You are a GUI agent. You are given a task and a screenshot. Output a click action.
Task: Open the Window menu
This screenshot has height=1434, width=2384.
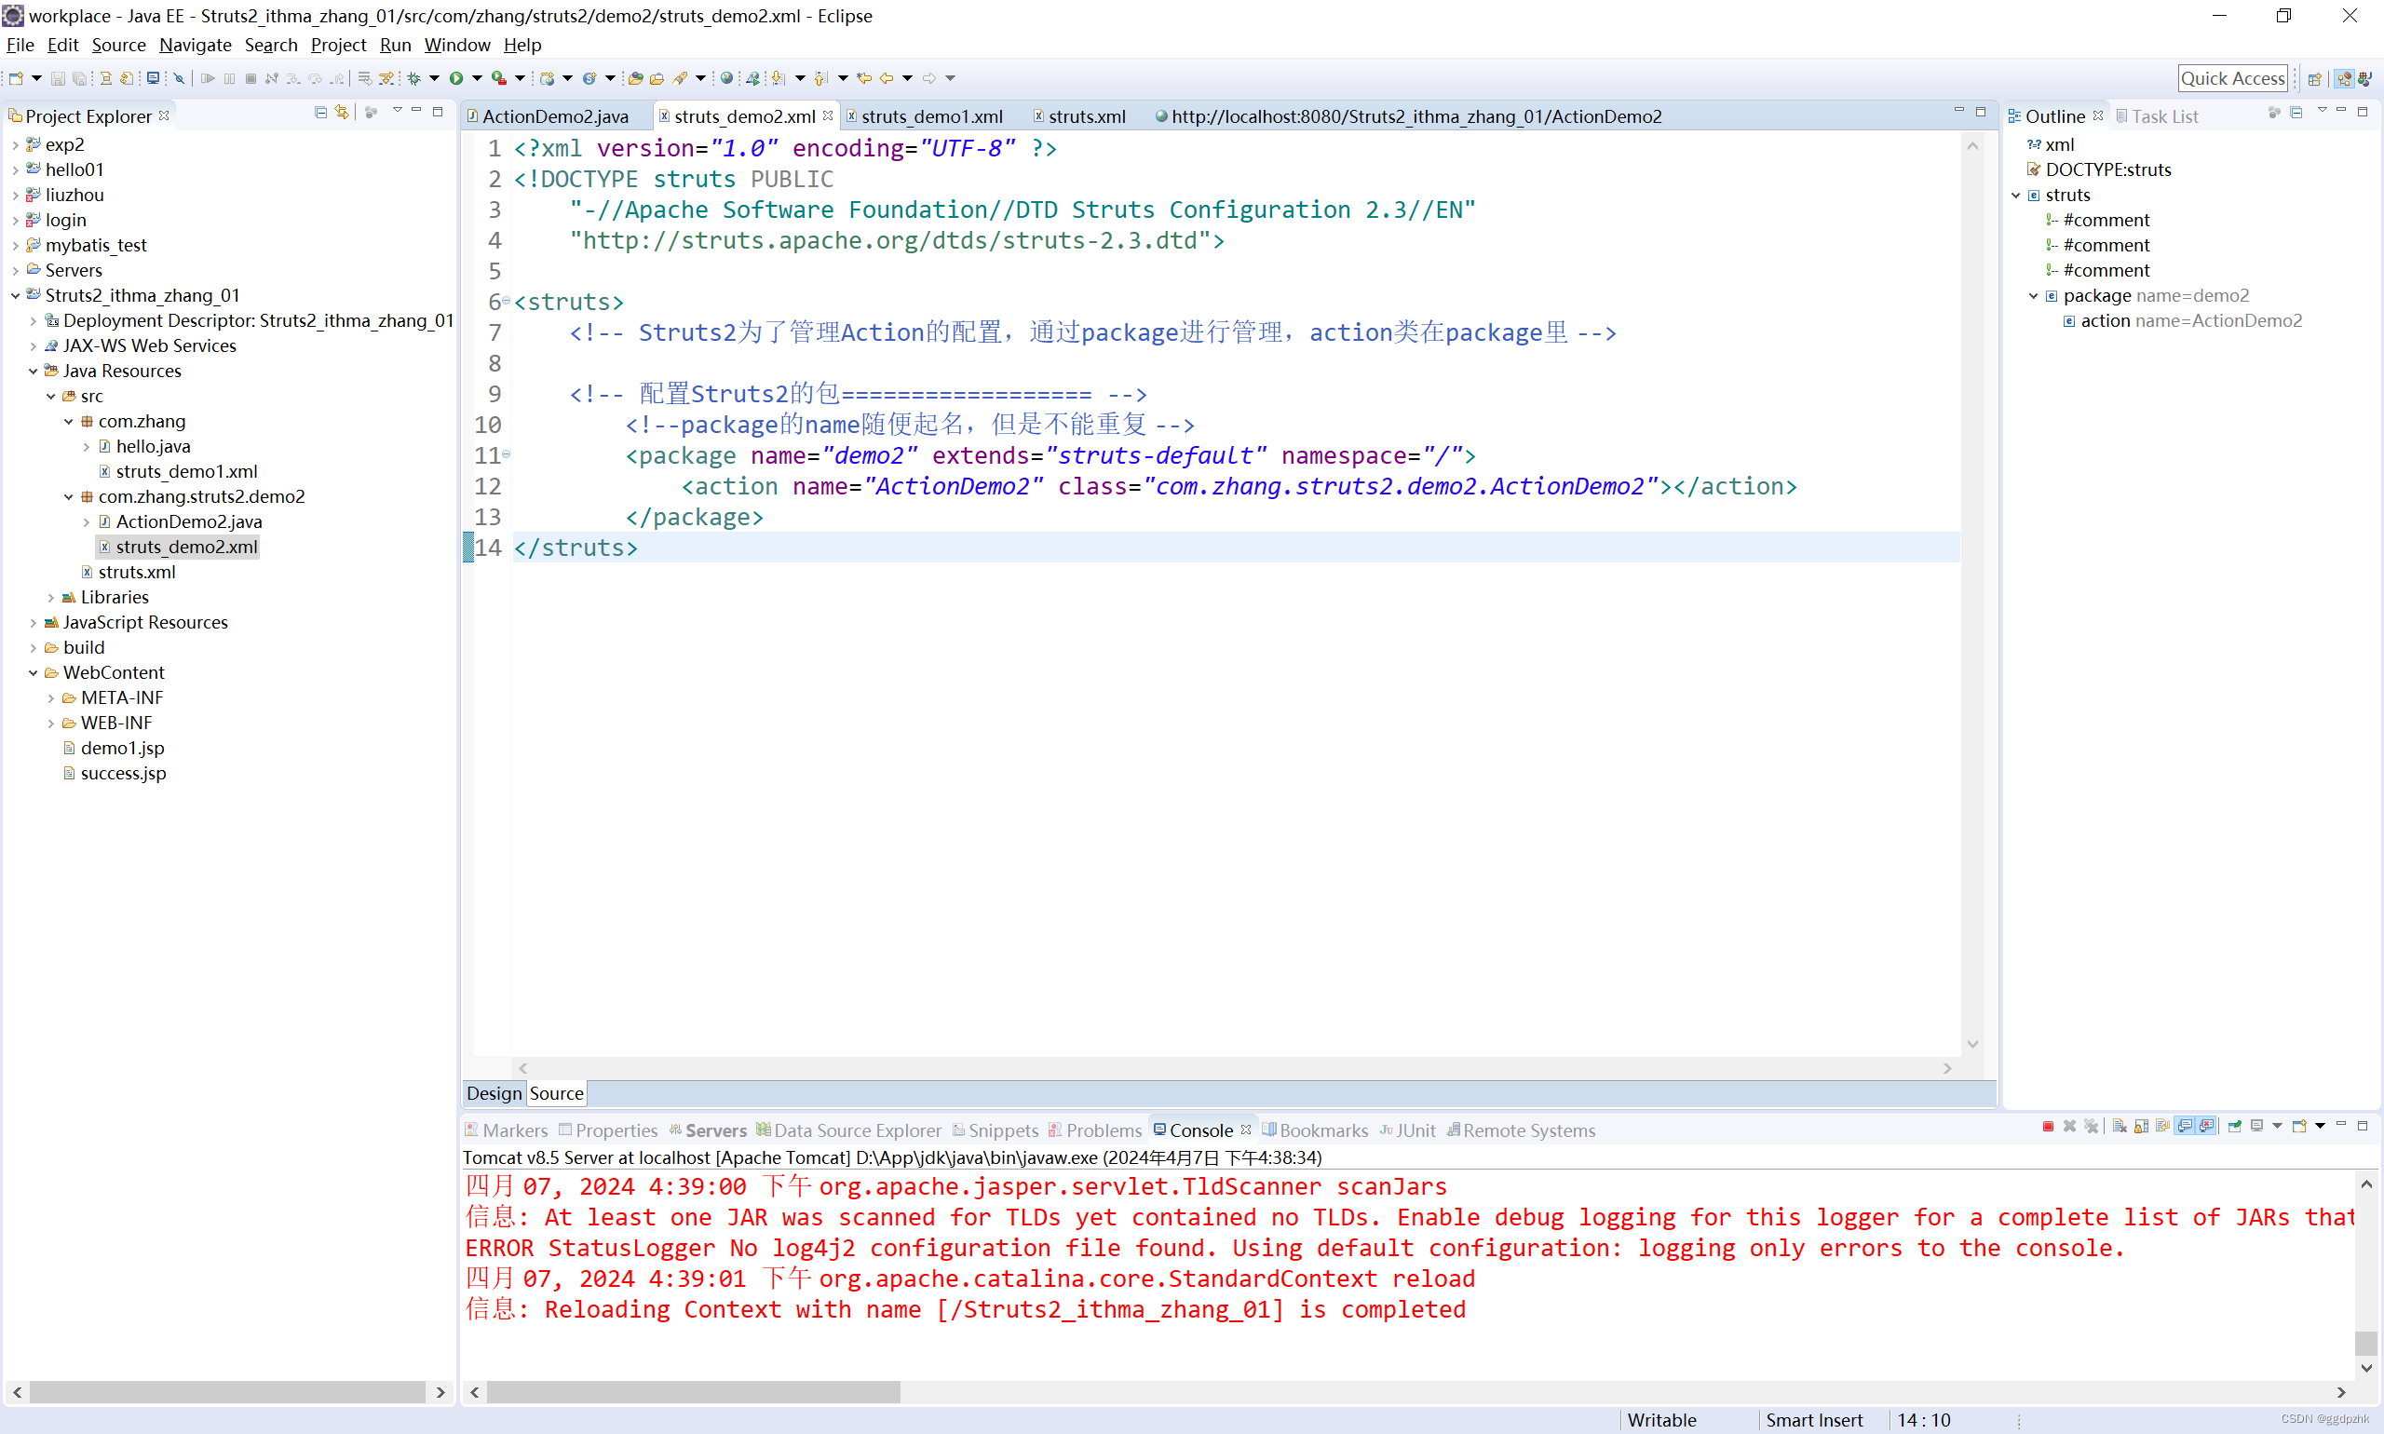tap(457, 45)
